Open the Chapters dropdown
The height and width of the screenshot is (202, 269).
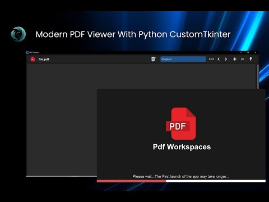[x=183, y=59]
